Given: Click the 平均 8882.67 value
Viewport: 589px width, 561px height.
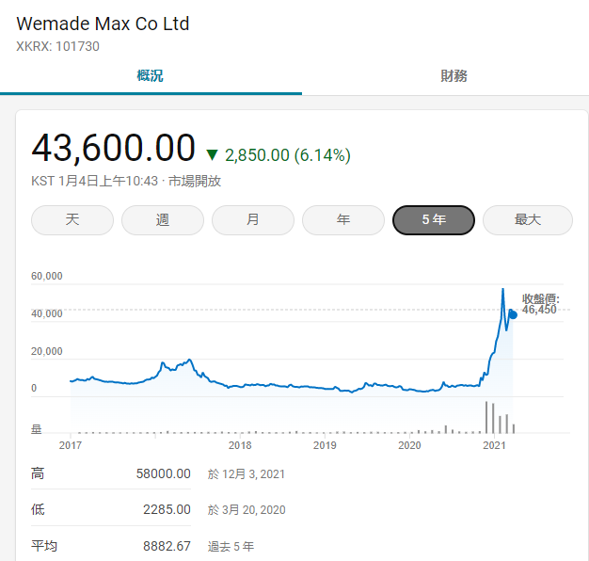Looking at the screenshot, I should (167, 546).
